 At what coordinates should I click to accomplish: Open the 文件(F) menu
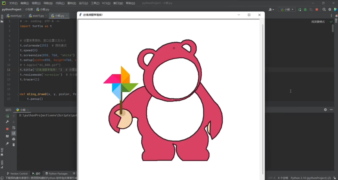click(13, 3)
